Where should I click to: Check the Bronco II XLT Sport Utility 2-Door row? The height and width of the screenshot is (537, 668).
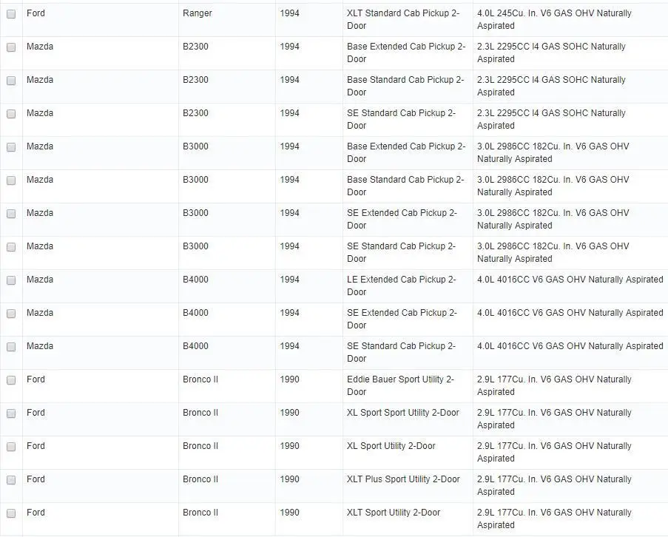pyautogui.click(x=11, y=513)
